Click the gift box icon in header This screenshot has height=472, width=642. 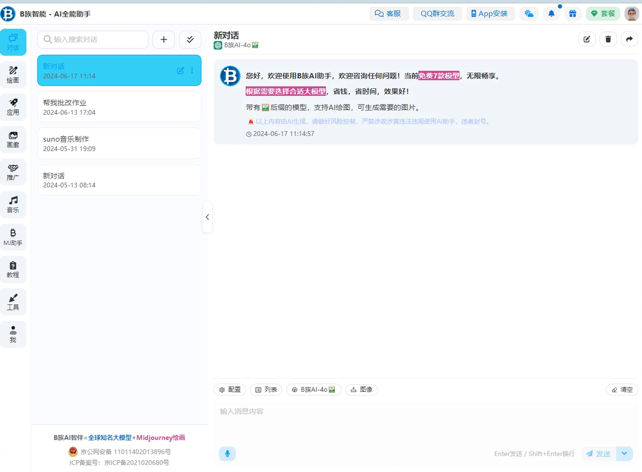coord(573,13)
